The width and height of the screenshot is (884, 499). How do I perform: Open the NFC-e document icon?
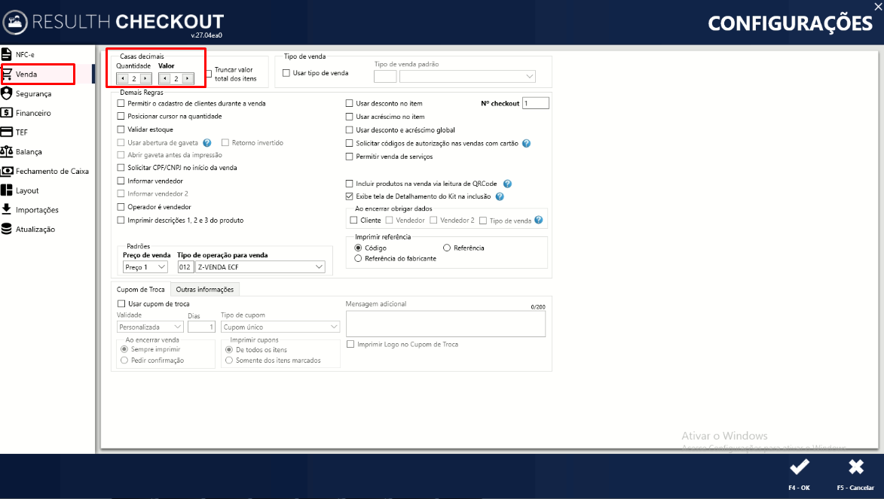6,54
